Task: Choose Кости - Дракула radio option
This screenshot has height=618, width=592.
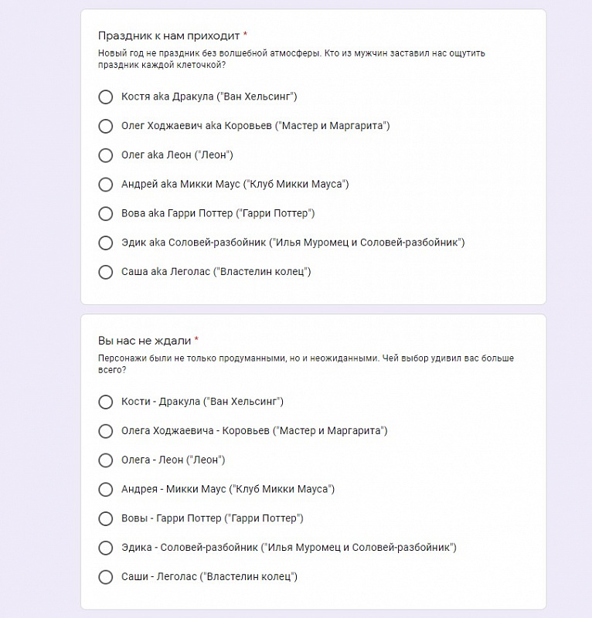Action: 105,402
